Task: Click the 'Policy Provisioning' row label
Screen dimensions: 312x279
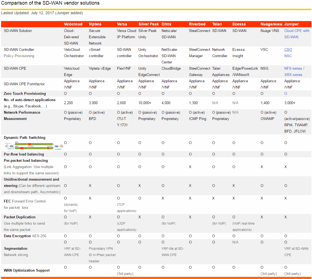Action: point(19,56)
